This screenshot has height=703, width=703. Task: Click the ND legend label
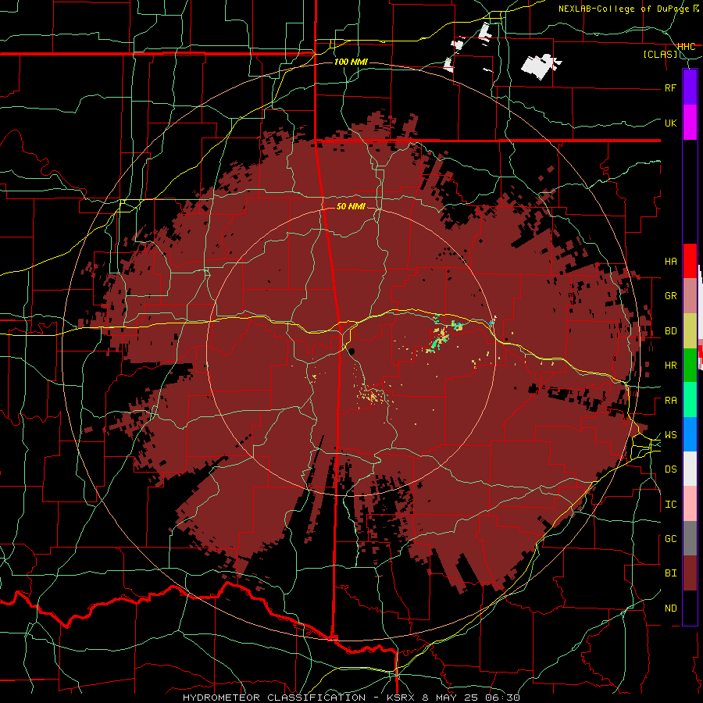(670, 608)
